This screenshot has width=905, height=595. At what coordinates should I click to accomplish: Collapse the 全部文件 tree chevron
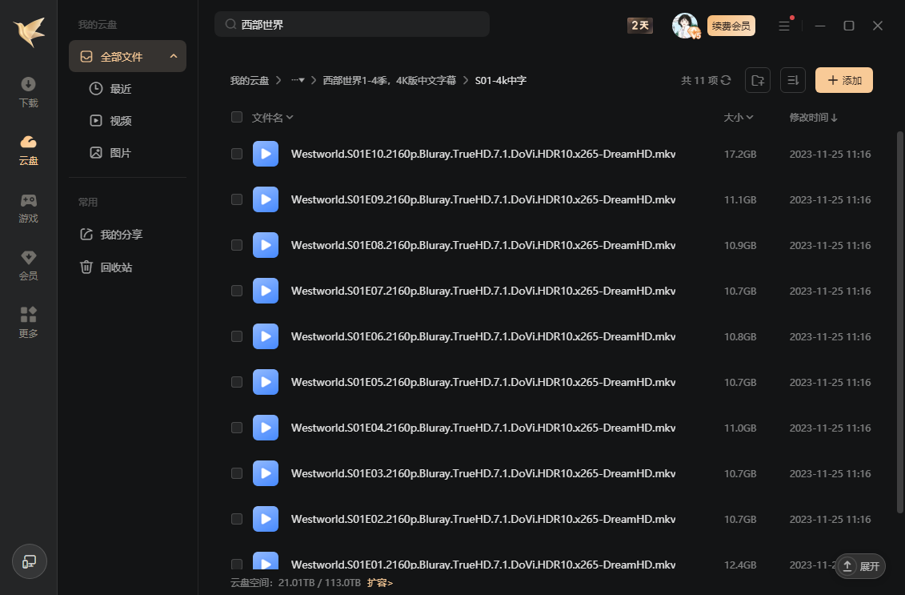point(174,56)
